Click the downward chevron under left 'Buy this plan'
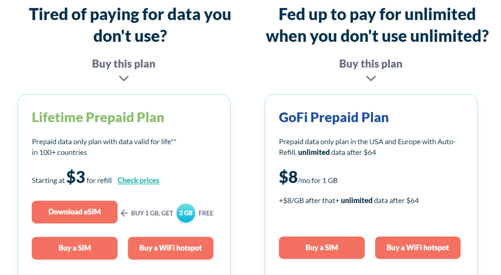This screenshot has width=501, height=275. (124, 79)
